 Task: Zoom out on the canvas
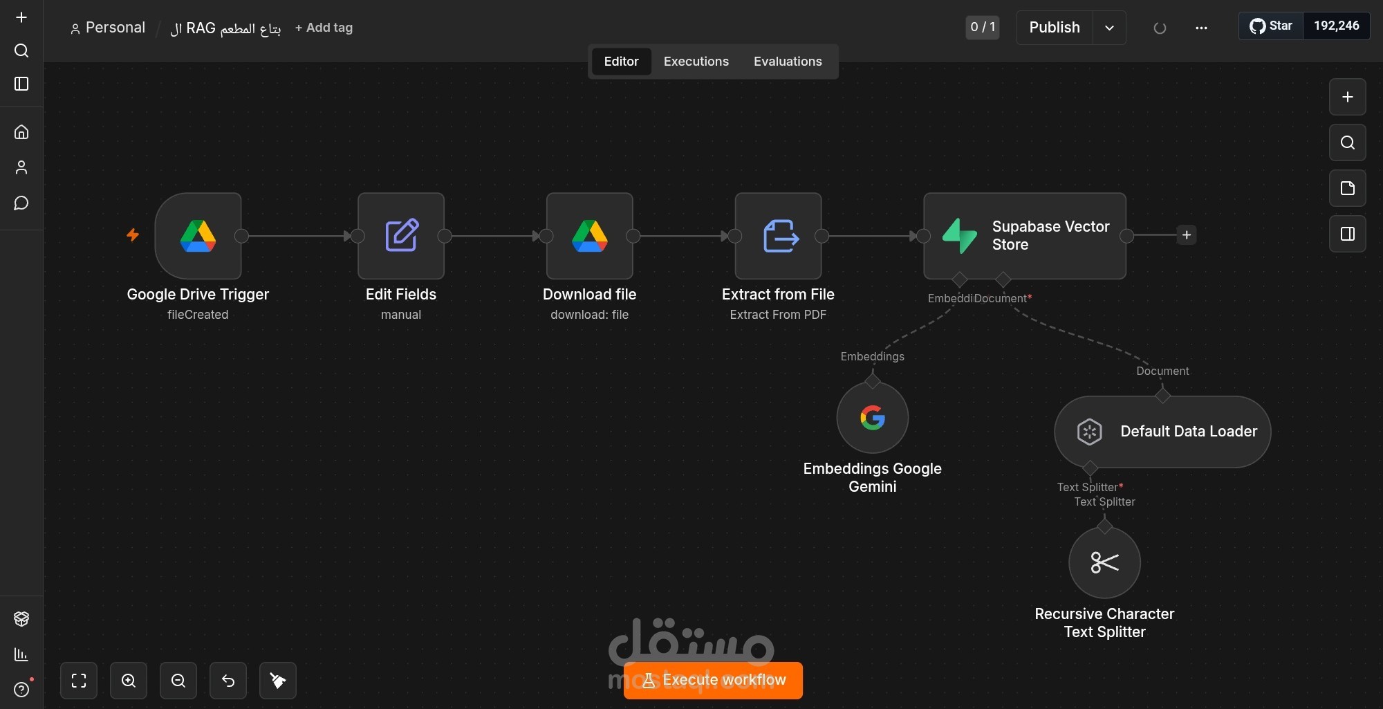(x=178, y=681)
